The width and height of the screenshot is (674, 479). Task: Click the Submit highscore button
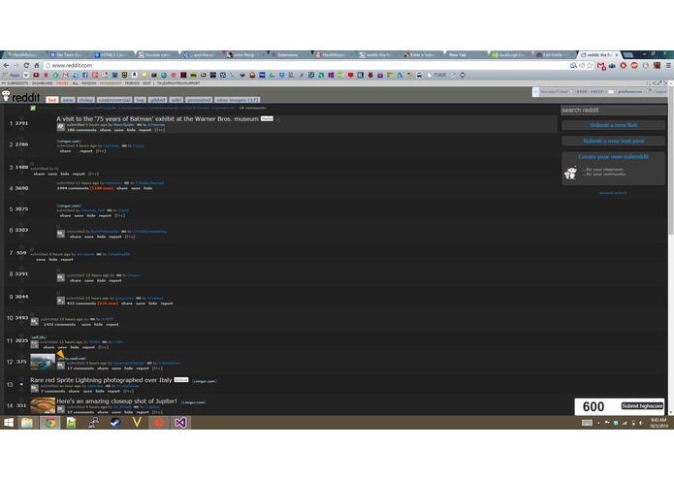tap(642, 406)
